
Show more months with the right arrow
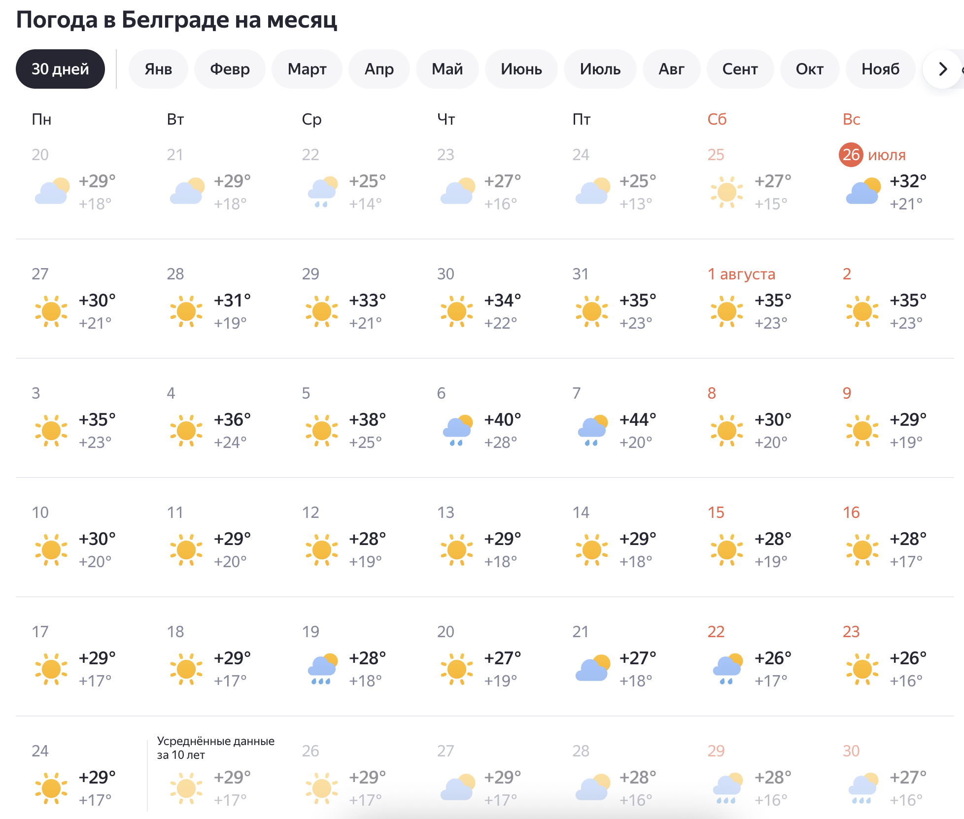942,69
